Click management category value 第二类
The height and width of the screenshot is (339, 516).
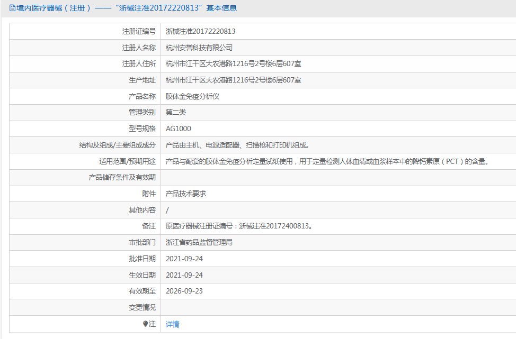pyautogui.click(x=176, y=112)
